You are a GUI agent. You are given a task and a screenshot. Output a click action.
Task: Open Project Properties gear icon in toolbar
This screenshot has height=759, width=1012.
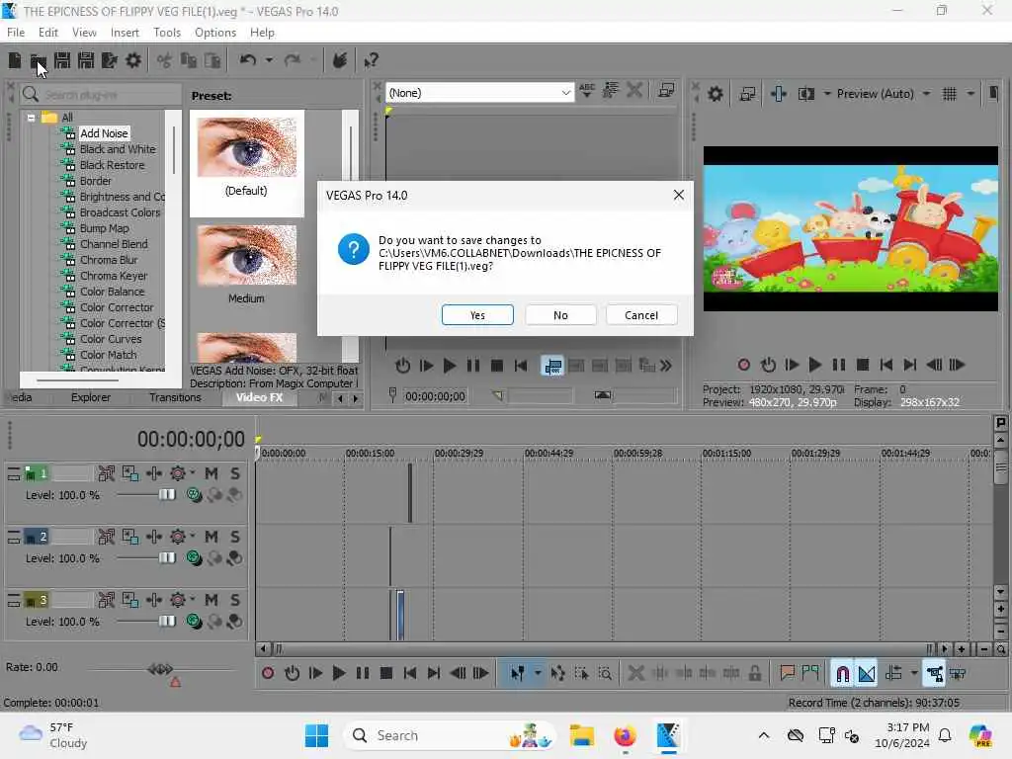133,60
